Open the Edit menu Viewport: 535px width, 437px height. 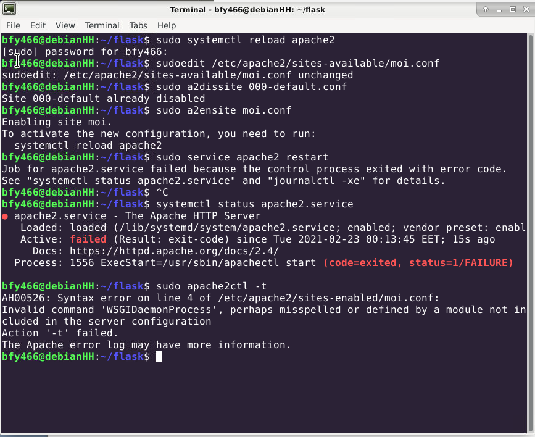pyautogui.click(x=38, y=25)
